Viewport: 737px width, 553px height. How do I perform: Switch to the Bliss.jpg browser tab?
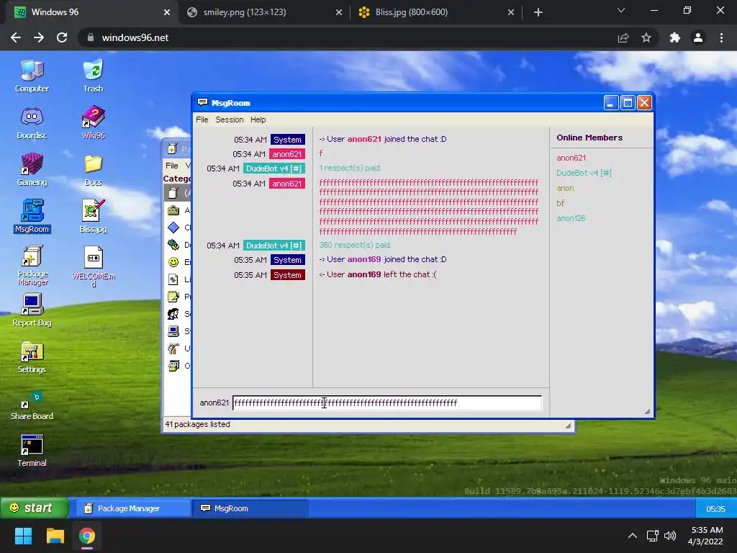436,12
